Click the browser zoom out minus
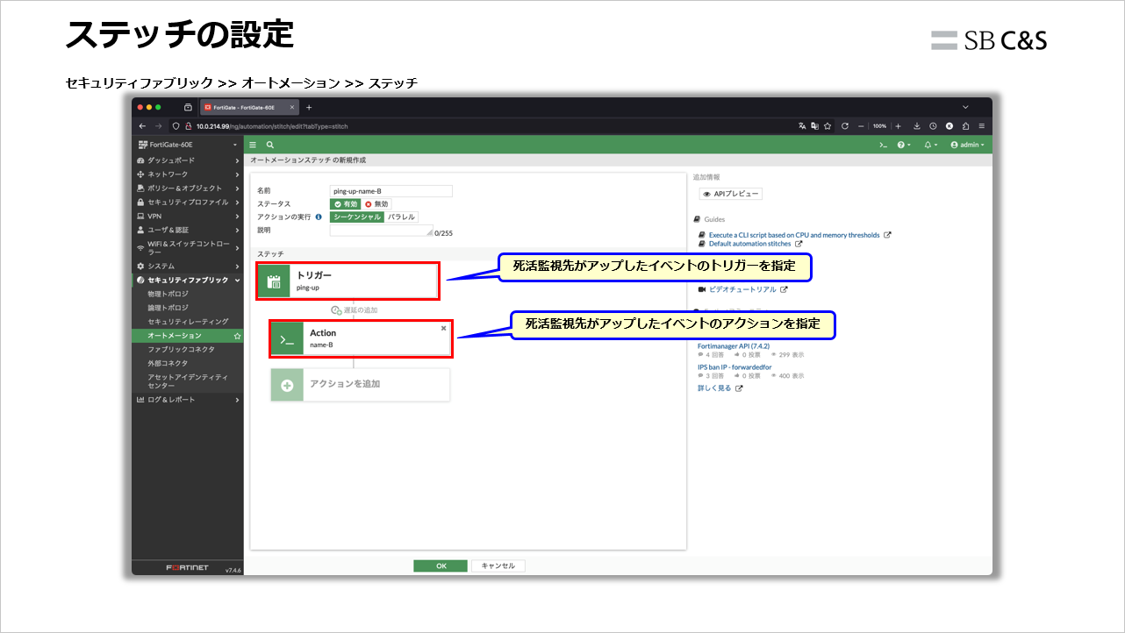 click(862, 126)
